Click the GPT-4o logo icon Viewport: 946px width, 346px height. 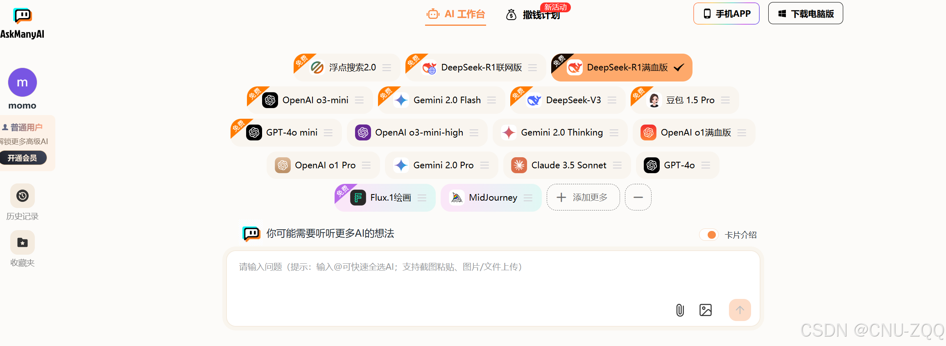pos(652,165)
